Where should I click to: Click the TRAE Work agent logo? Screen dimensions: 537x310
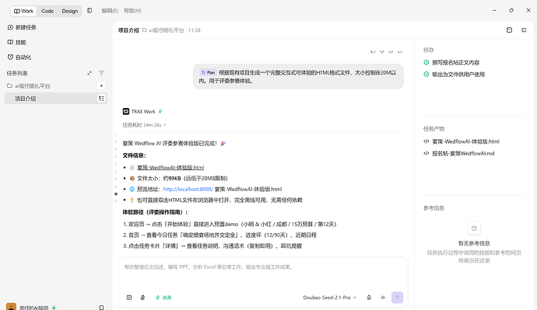(126, 111)
